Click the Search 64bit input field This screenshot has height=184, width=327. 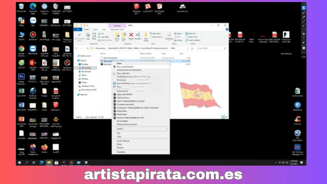(x=212, y=48)
